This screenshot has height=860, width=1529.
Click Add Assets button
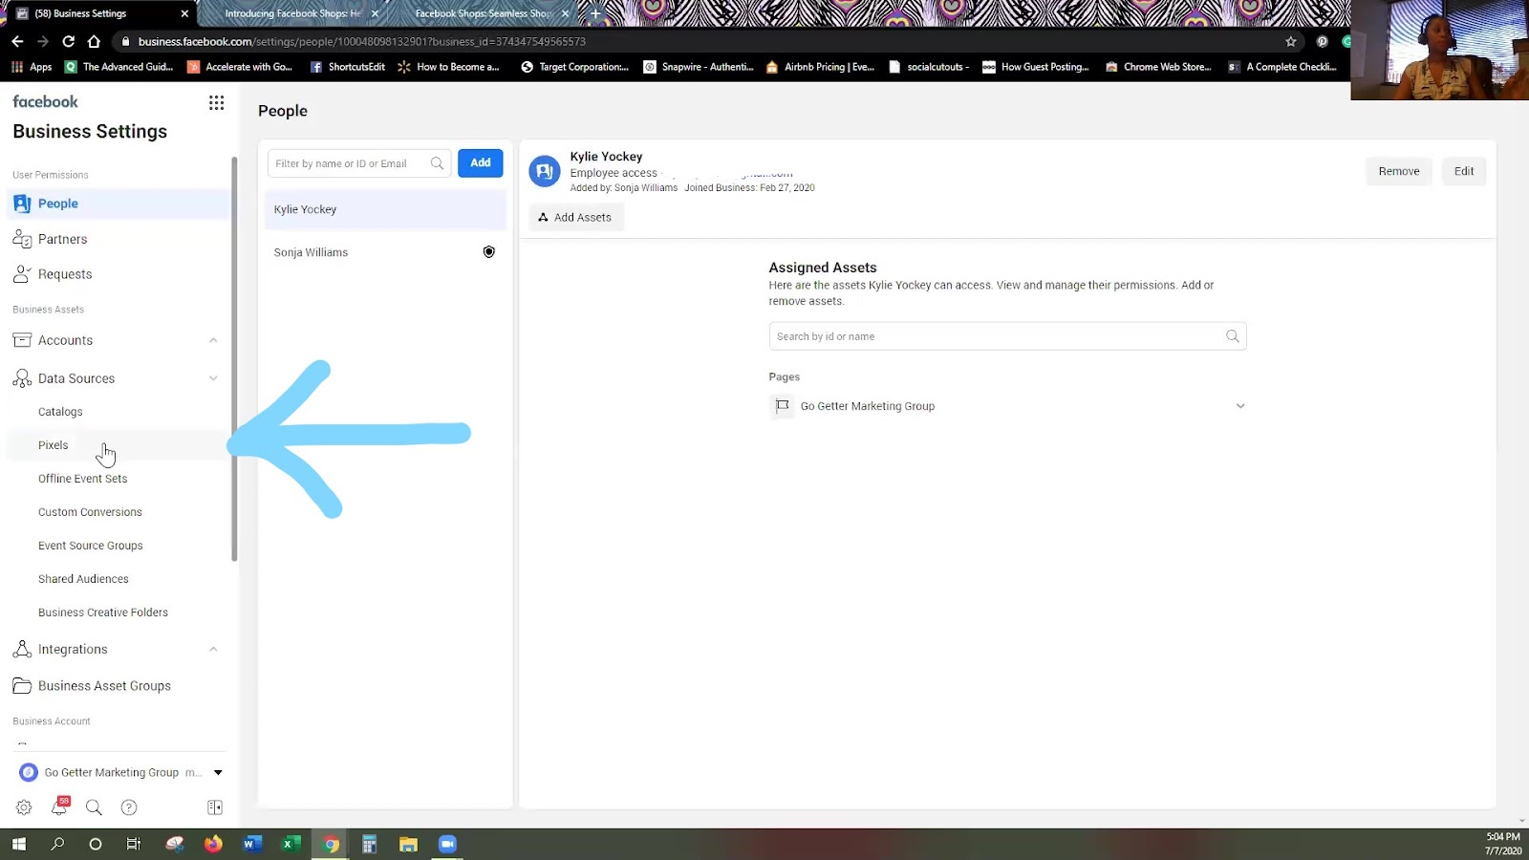(575, 217)
